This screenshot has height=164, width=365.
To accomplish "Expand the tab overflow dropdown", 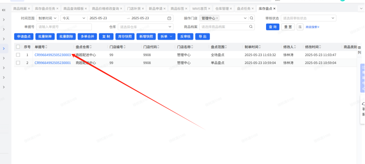I will pos(361,9).
